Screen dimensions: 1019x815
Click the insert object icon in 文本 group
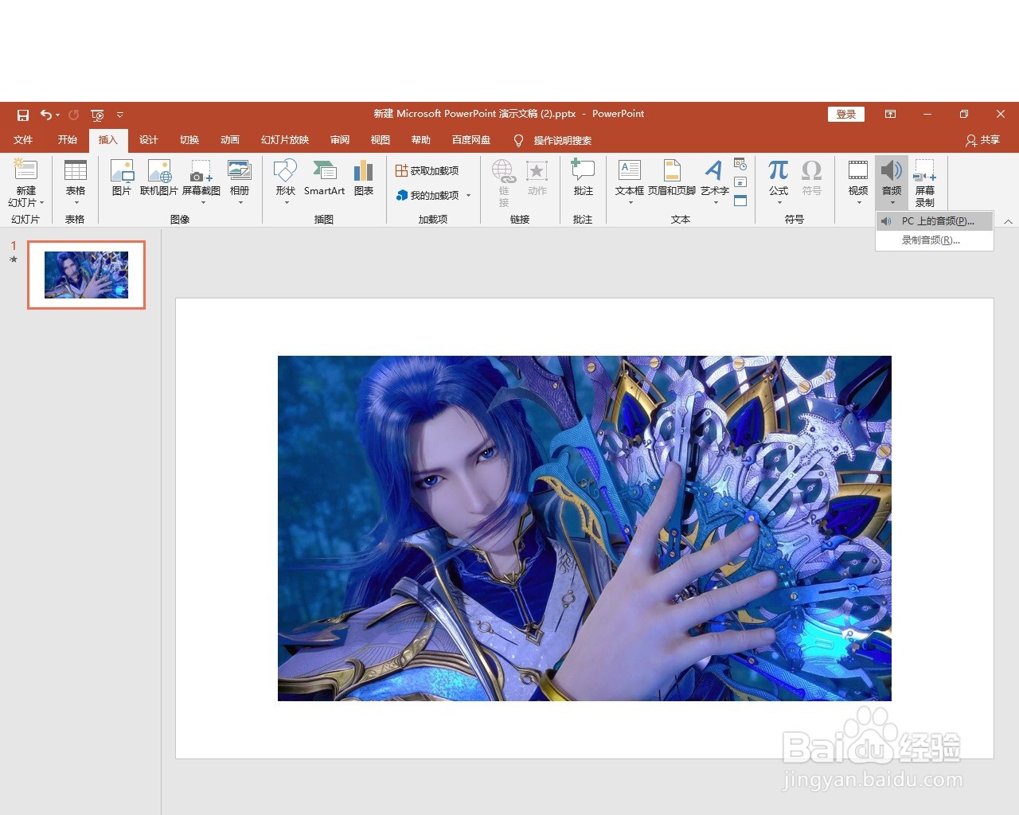(740, 201)
